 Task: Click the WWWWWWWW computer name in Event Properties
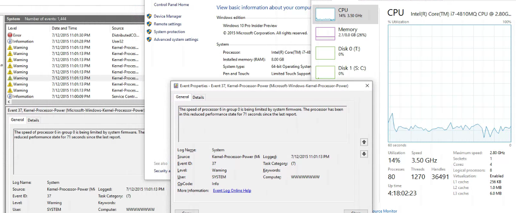[306, 177]
